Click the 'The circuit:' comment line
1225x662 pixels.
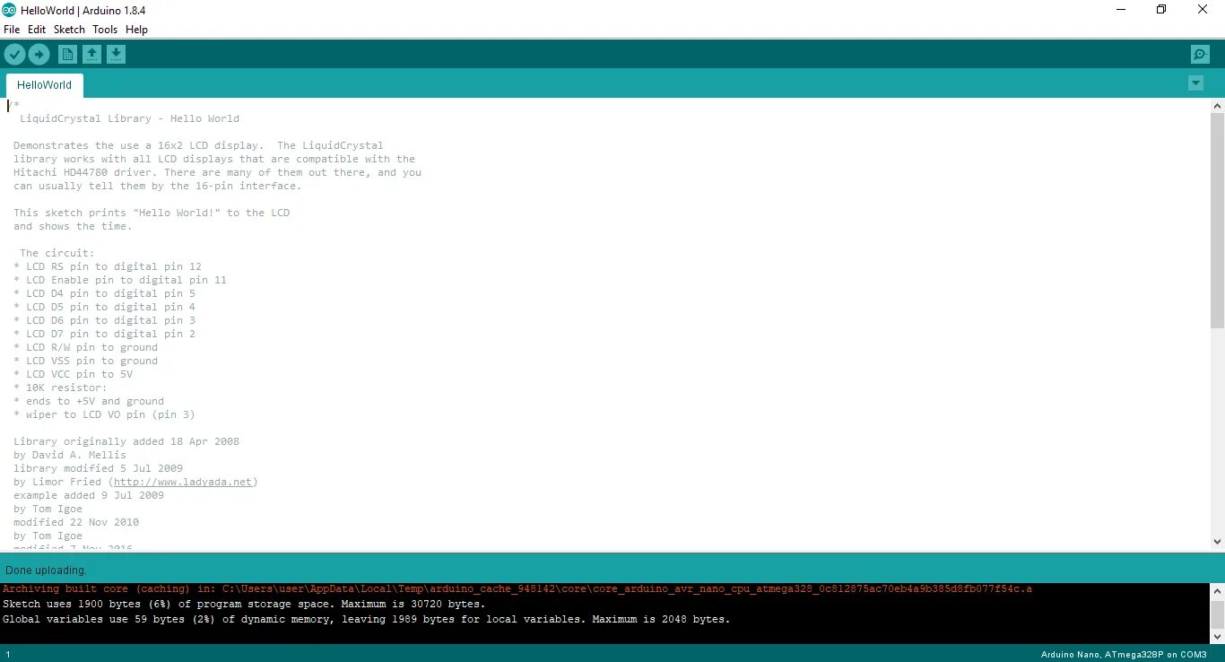click(x=57, y=253)
